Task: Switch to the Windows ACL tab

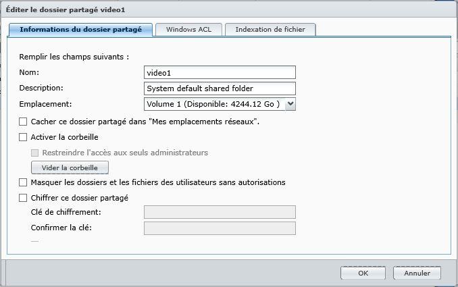Action: (188, 30)
